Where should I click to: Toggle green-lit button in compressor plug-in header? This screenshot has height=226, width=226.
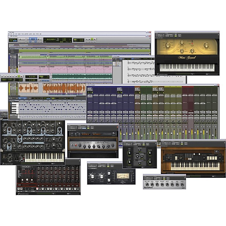click(108, 166)
